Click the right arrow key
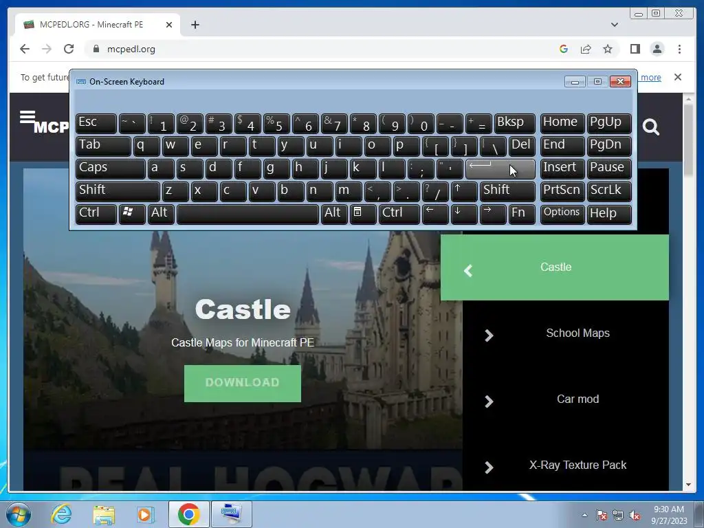Viewport: 704px width, 528px height. (492, 214)
